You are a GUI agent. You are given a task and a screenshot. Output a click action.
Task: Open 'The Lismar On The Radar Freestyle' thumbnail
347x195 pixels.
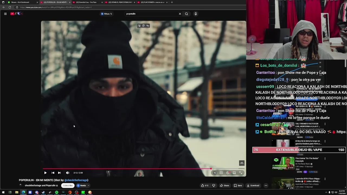pyautogui.click(x=283, y=163)
